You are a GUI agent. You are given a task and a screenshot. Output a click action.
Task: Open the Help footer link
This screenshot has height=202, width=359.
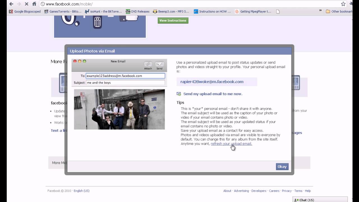(308, 191)
